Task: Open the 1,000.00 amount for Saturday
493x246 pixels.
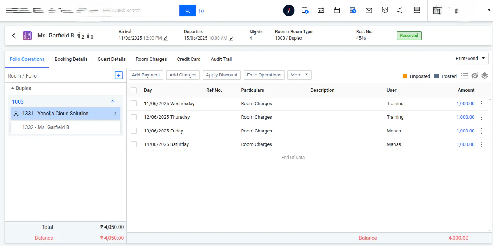Action: [465, 144]
